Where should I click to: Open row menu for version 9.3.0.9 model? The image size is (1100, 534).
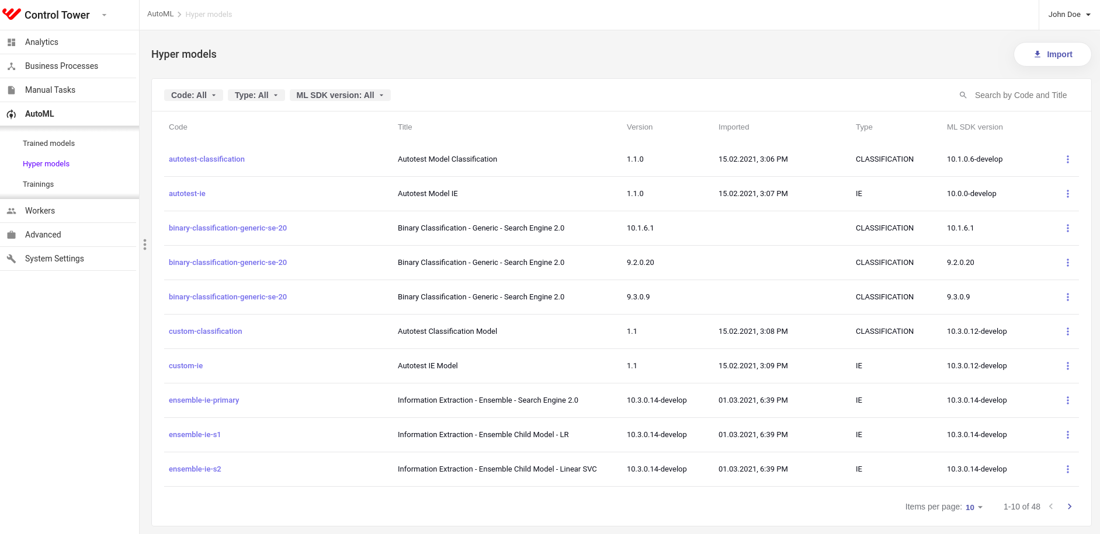point(1068,297)
